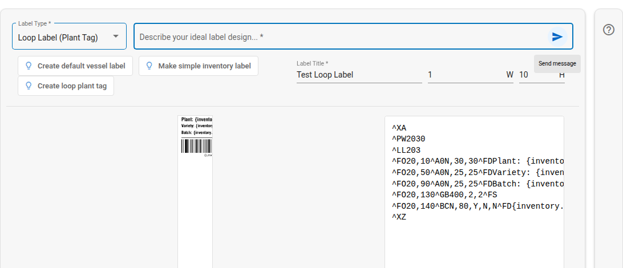The image size is (623, 268).
Task: Click the FDBatch code line
Action: 478,184
